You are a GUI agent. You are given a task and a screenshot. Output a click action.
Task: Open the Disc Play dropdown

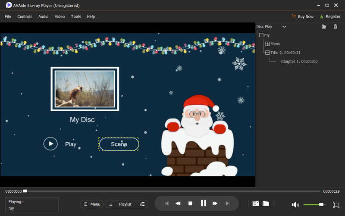click(284, 27)
